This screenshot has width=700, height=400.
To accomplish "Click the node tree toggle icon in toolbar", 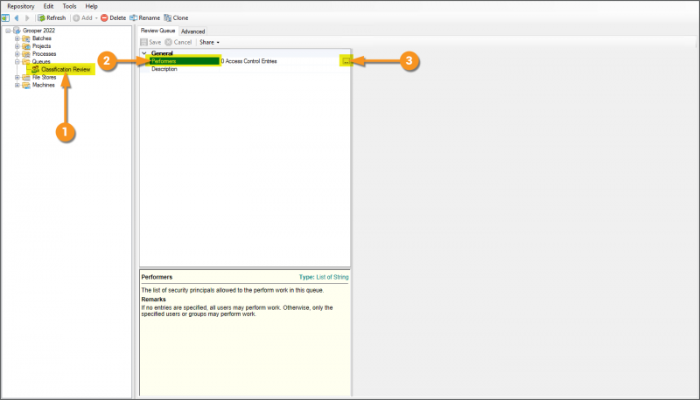I will [5, 17].
